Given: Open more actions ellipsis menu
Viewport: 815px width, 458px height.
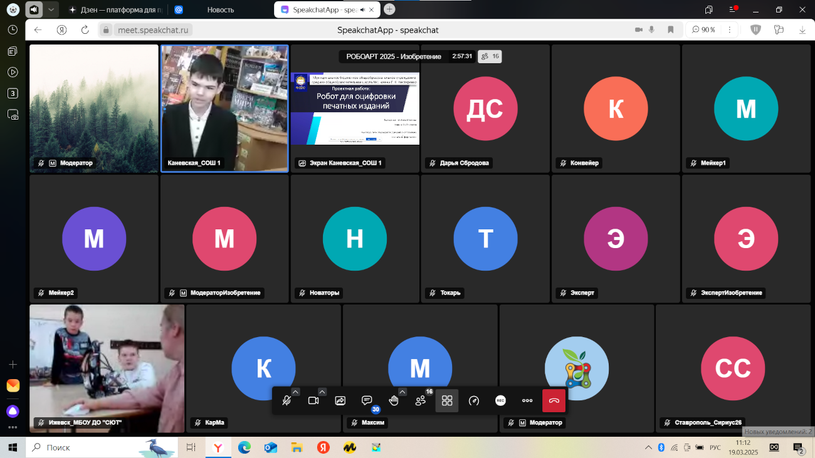Looking at the screenshot, I should click(x=527, y=401).
